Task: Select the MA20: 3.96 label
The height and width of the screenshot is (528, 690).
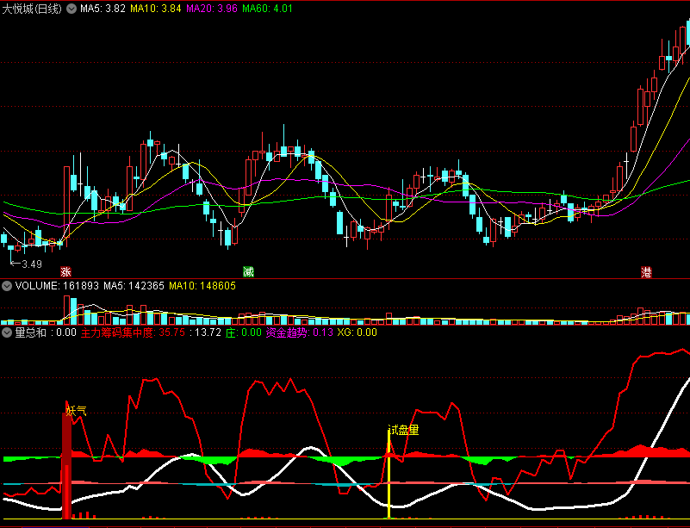Action: point(212,9)
